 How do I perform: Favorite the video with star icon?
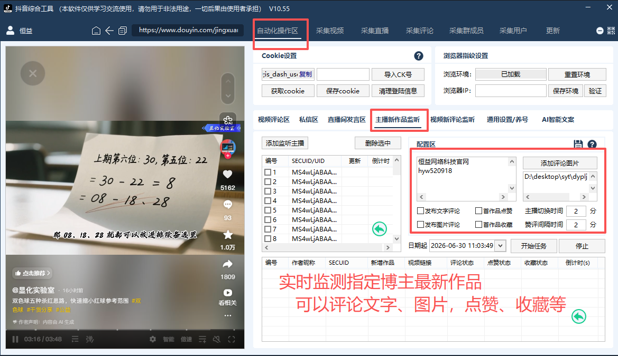tap(228, 235)
